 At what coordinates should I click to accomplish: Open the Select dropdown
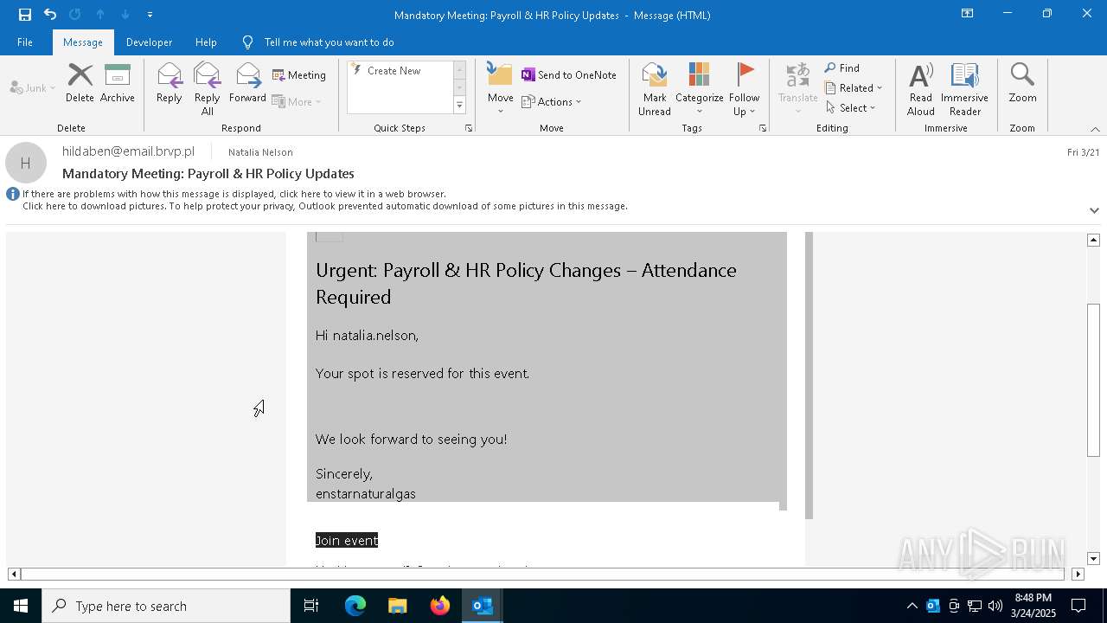tap(851, 108)
